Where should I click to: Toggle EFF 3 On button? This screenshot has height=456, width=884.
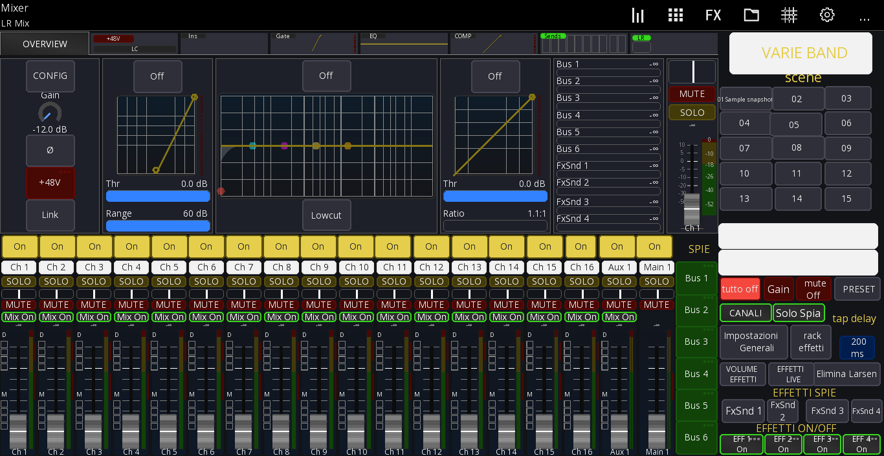coord(822,444)
